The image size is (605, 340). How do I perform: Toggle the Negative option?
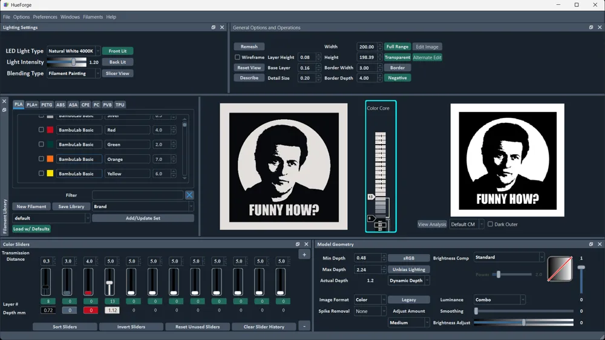(397, 78)
